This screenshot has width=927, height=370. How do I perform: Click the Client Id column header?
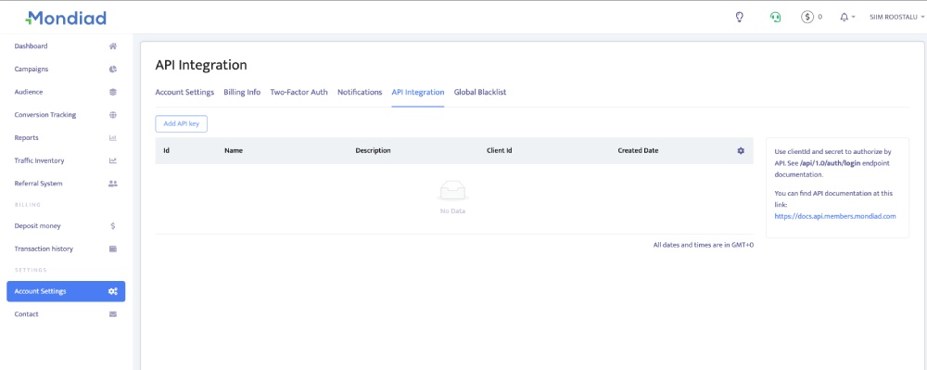[499, 151]
